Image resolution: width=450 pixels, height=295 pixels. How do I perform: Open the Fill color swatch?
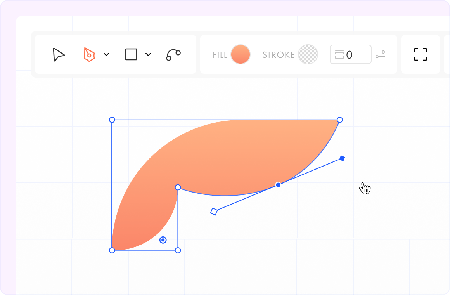click(x=241, y=54)
